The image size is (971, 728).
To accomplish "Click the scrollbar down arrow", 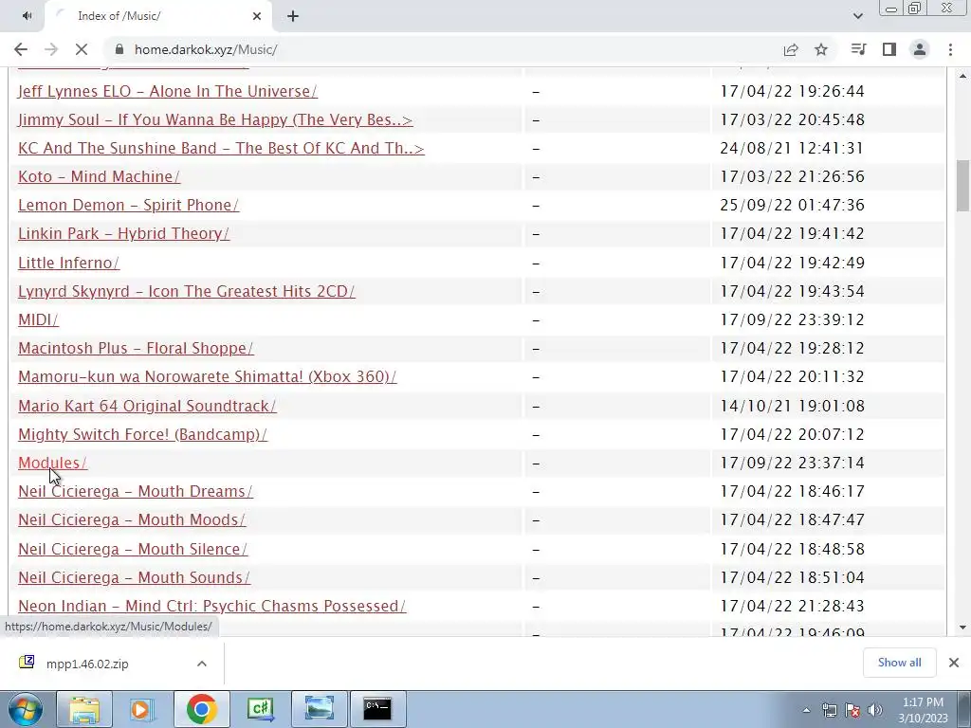I will (x=962, y=628).
